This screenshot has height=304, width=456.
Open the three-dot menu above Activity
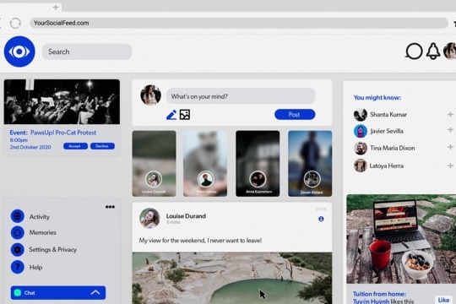110,207
